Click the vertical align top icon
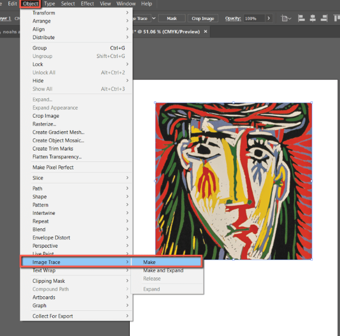Viewport: 340px width, 336px height. click(336, 18)
